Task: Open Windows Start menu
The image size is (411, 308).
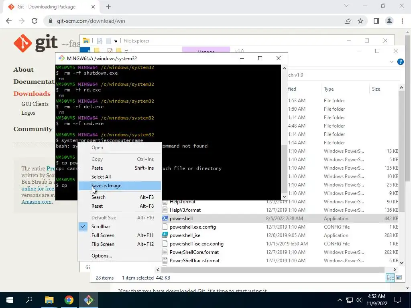Action: [10, 300]
